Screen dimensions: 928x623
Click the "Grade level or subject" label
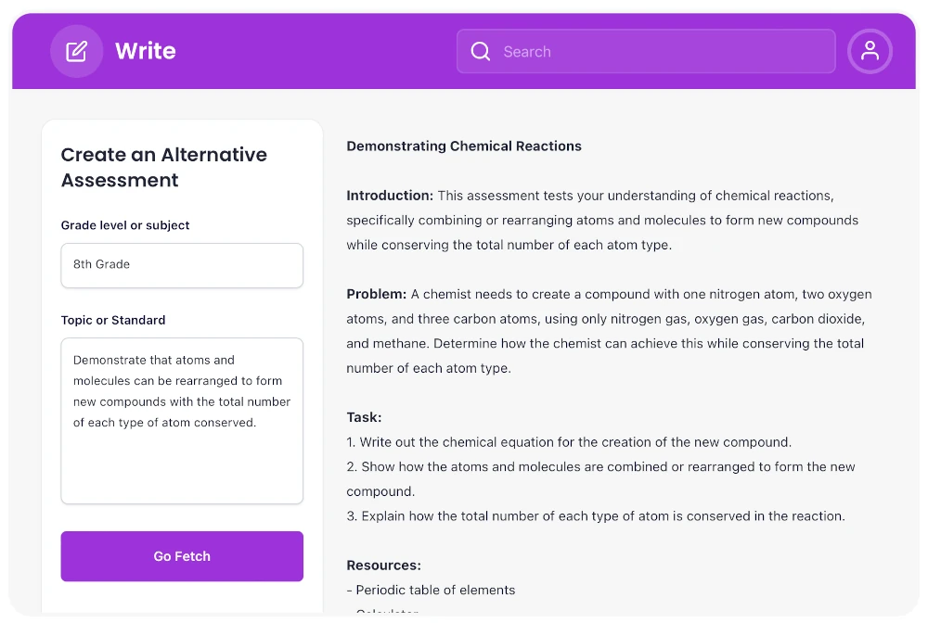[125, 225]
